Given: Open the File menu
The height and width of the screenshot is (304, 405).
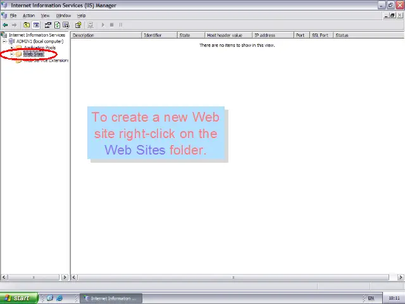Looking at the screenshot, I should point(13,15).
